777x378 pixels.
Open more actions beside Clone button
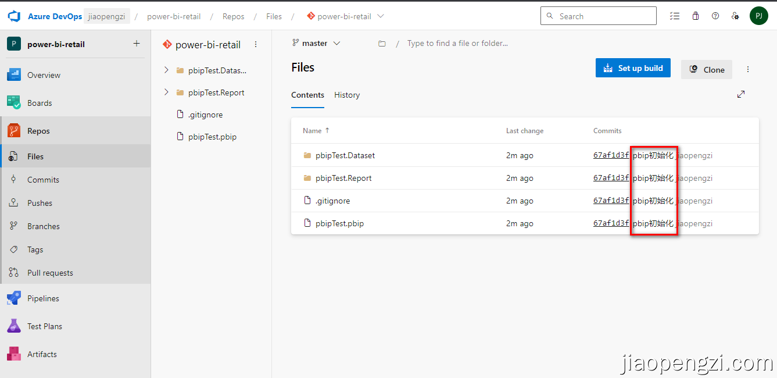click(x=748, y=69)
